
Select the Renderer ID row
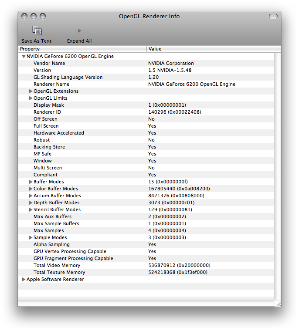(x=146, y=112)
